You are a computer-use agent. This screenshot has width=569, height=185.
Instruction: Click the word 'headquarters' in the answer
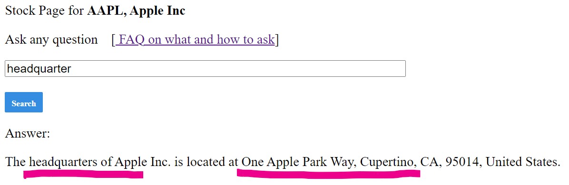tap(63, 161)
